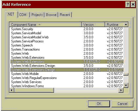Click the OK button

click(x=99, y=104)
